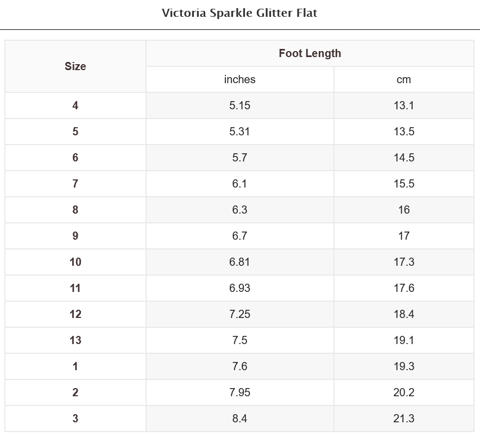Select the inches subheader cell
The height and width of the screenshot is (437, 480).
(x=239, y=79)
